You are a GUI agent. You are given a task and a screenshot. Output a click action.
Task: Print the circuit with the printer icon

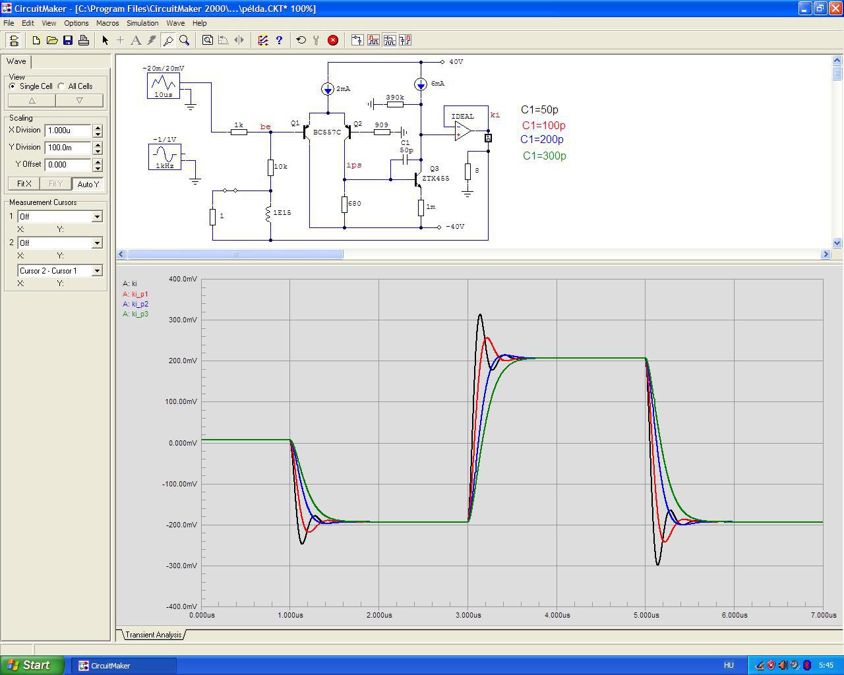[84, 40]
